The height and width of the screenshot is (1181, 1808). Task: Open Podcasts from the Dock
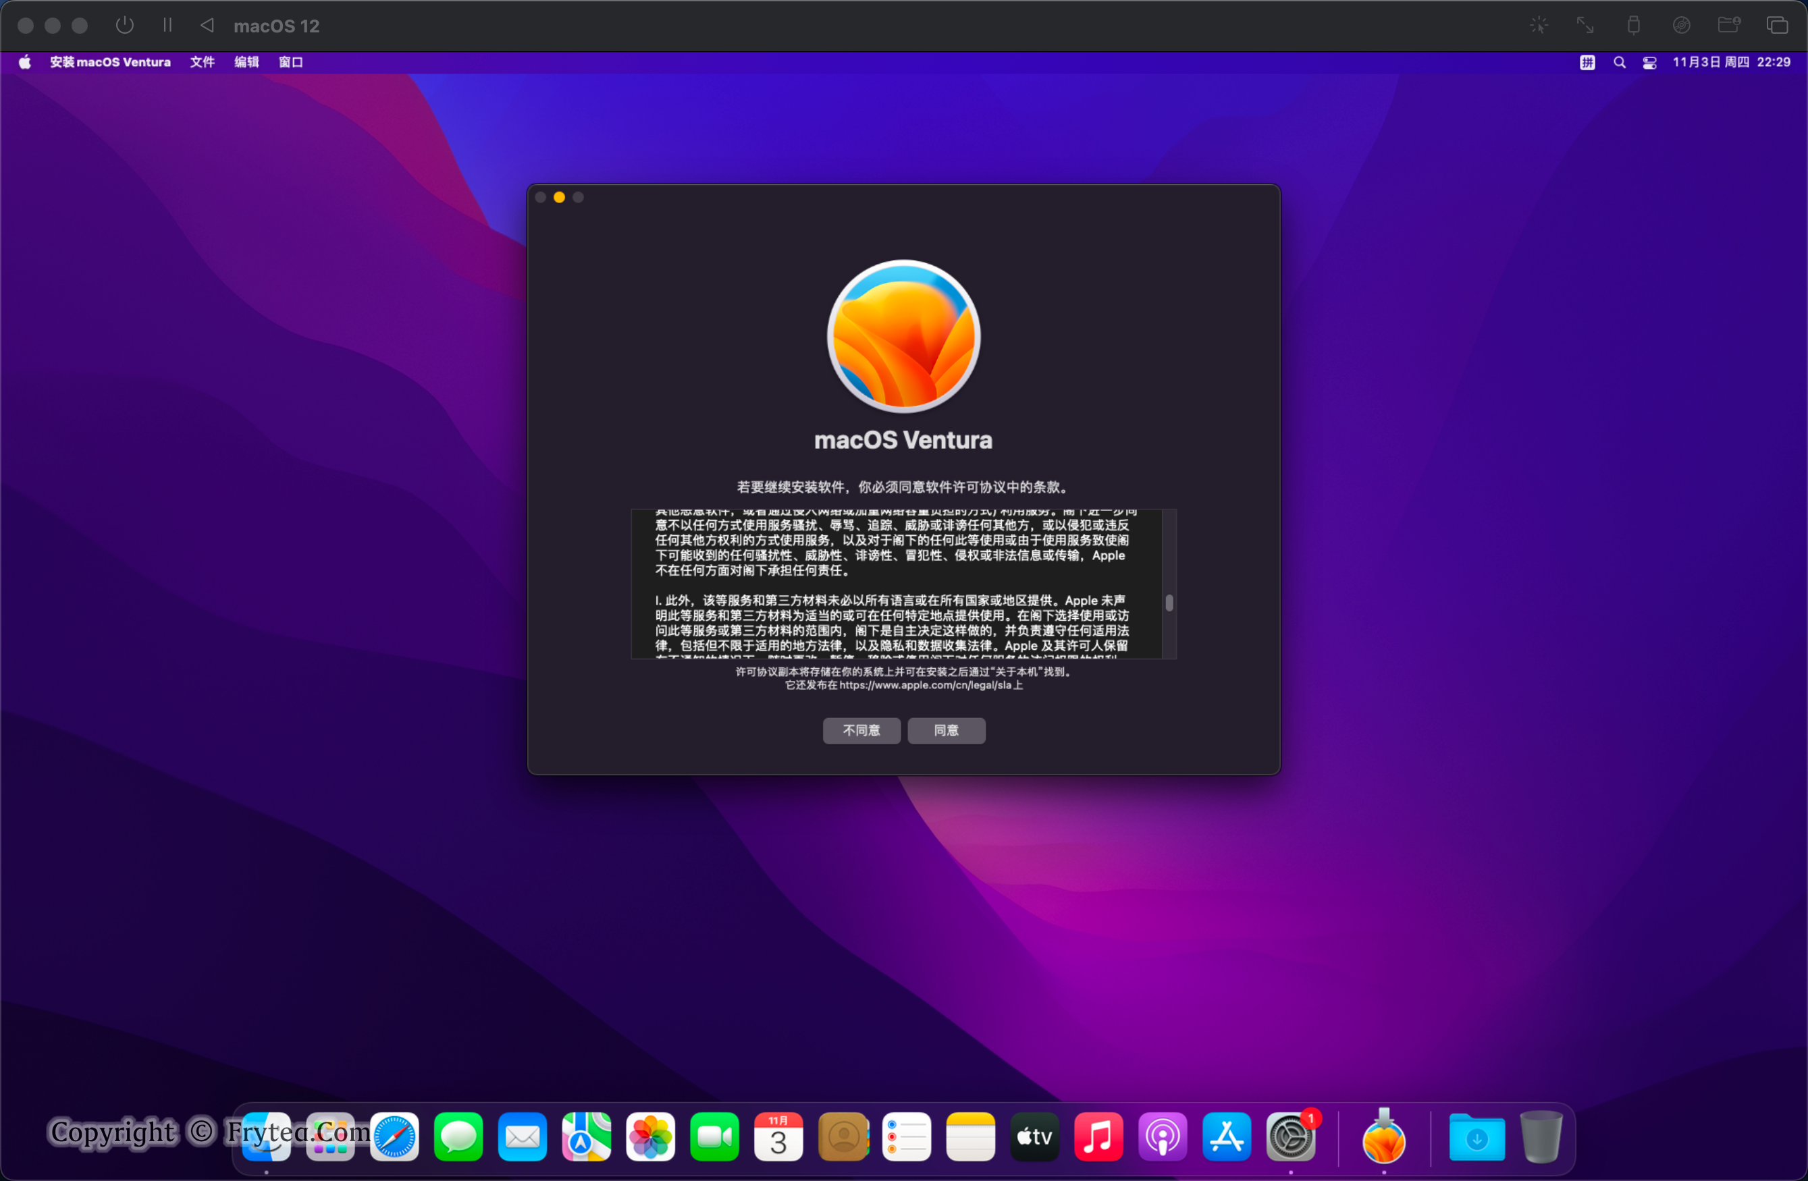1163,1137
